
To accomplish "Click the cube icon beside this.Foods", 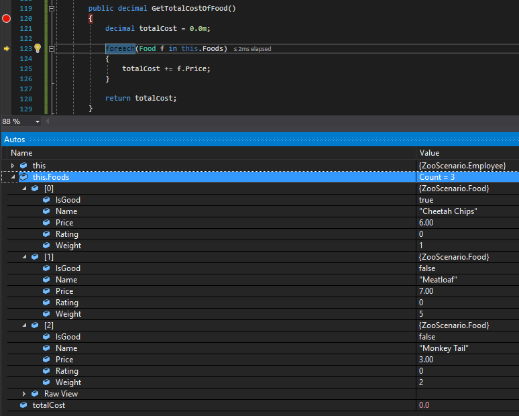I will coord(23,177).
